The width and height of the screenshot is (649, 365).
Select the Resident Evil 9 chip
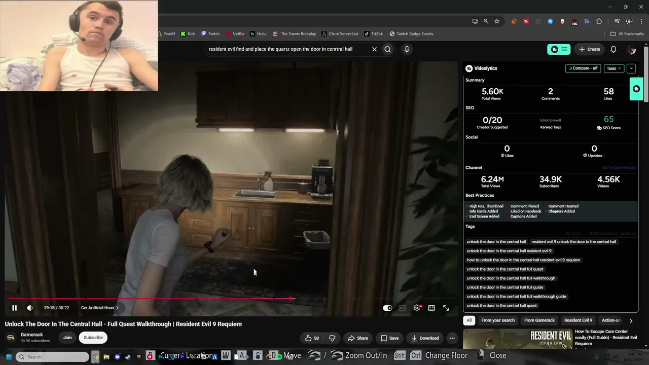578,320
